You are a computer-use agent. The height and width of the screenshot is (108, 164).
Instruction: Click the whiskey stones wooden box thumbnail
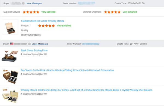(x=10, y=27)
